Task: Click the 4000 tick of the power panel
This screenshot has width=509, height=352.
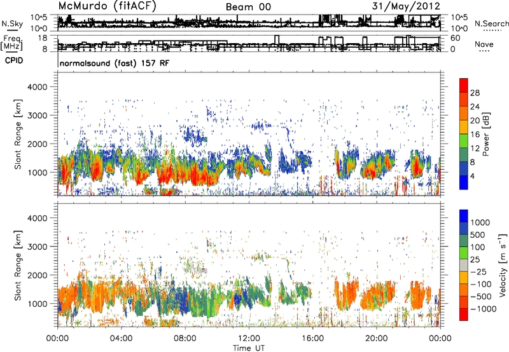Action: coord(37,87)
